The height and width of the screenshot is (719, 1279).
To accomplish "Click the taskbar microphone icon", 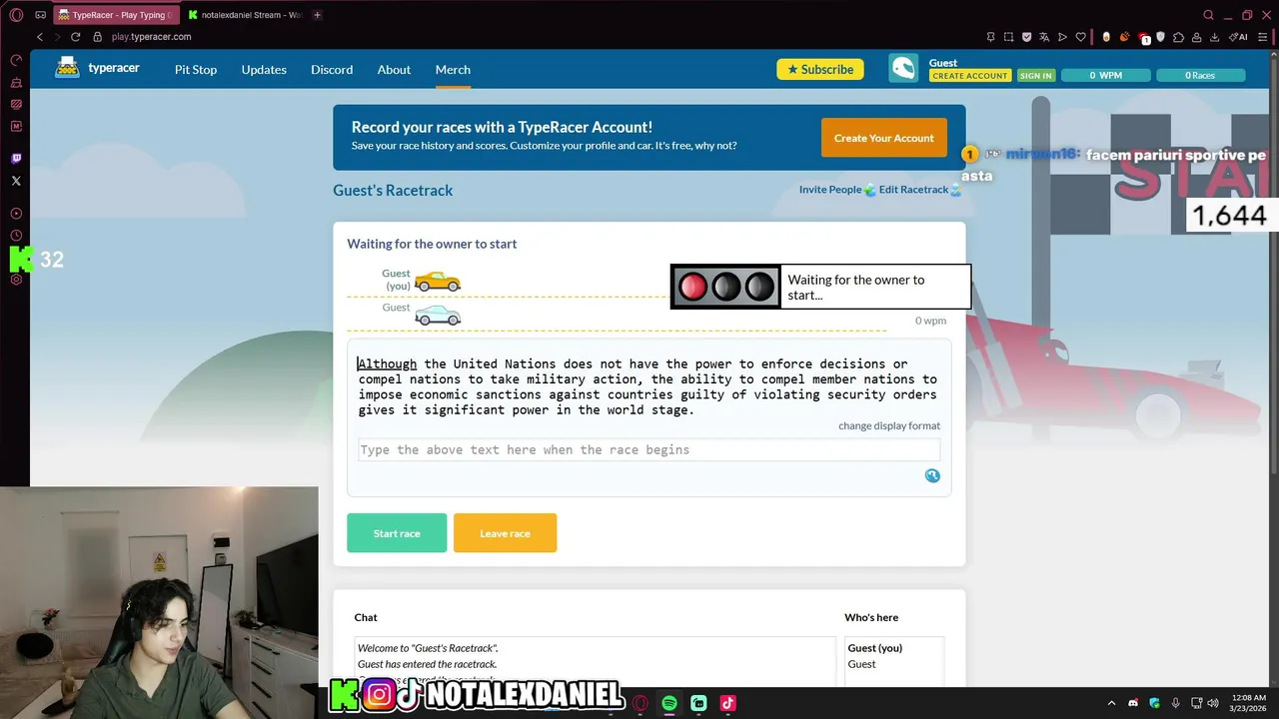I will click(x=1175, y=703).
